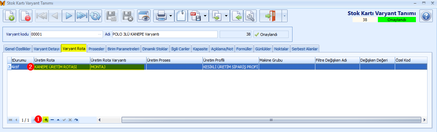This screenshot has height=132, width=437.
Task: Refresh grid data with the curved arrow icon
Action: tap(76, 120)
